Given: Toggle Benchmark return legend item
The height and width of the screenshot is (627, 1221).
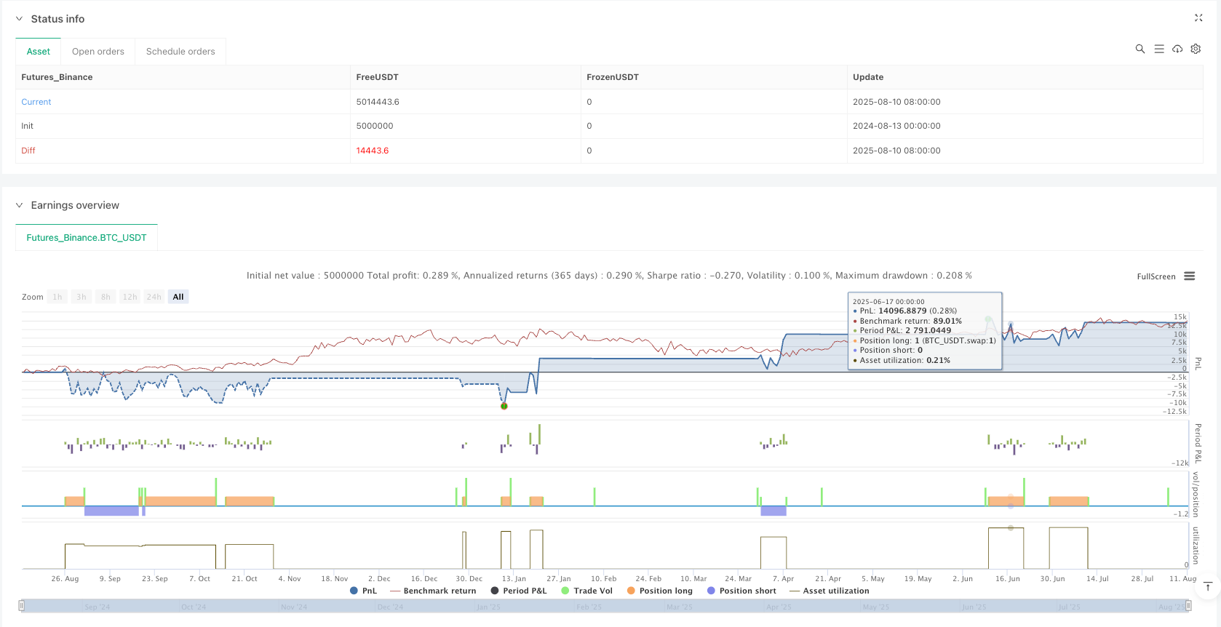Looking at the screenshot, I should [433, 591].
